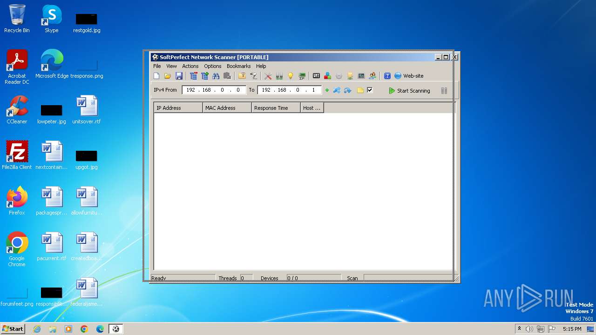Screen dimensions: 596x335
Task: Open the Options menu
Action: tap(213, 66)
